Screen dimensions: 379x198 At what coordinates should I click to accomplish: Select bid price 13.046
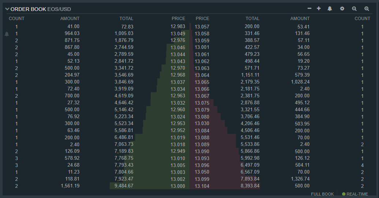(178, 47)
